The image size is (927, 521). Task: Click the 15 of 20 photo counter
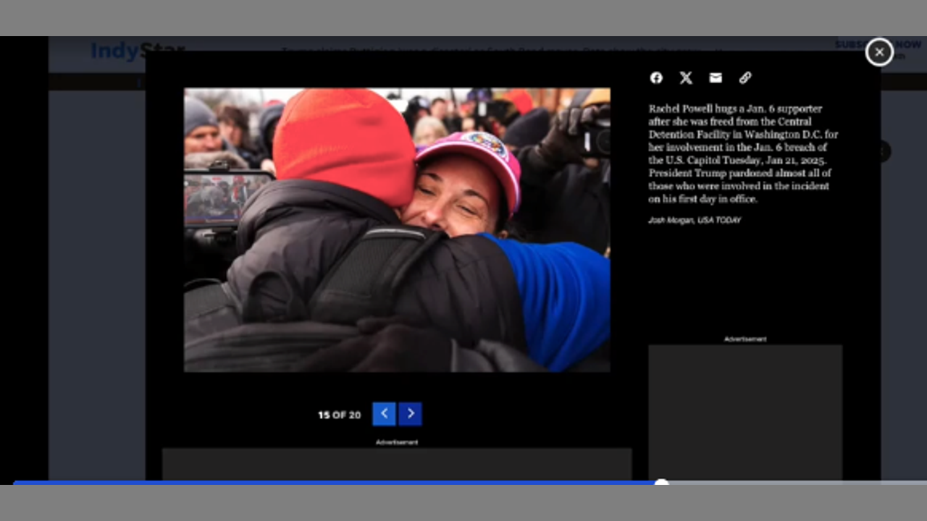pyautogui.click(x=339, y=415)
